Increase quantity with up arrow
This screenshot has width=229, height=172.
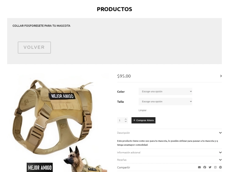tap(126, 119)
